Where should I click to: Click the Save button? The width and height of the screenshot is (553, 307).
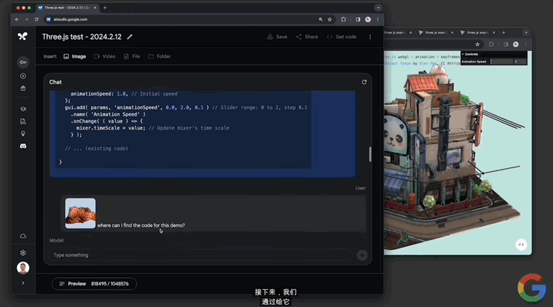[277, 36]
